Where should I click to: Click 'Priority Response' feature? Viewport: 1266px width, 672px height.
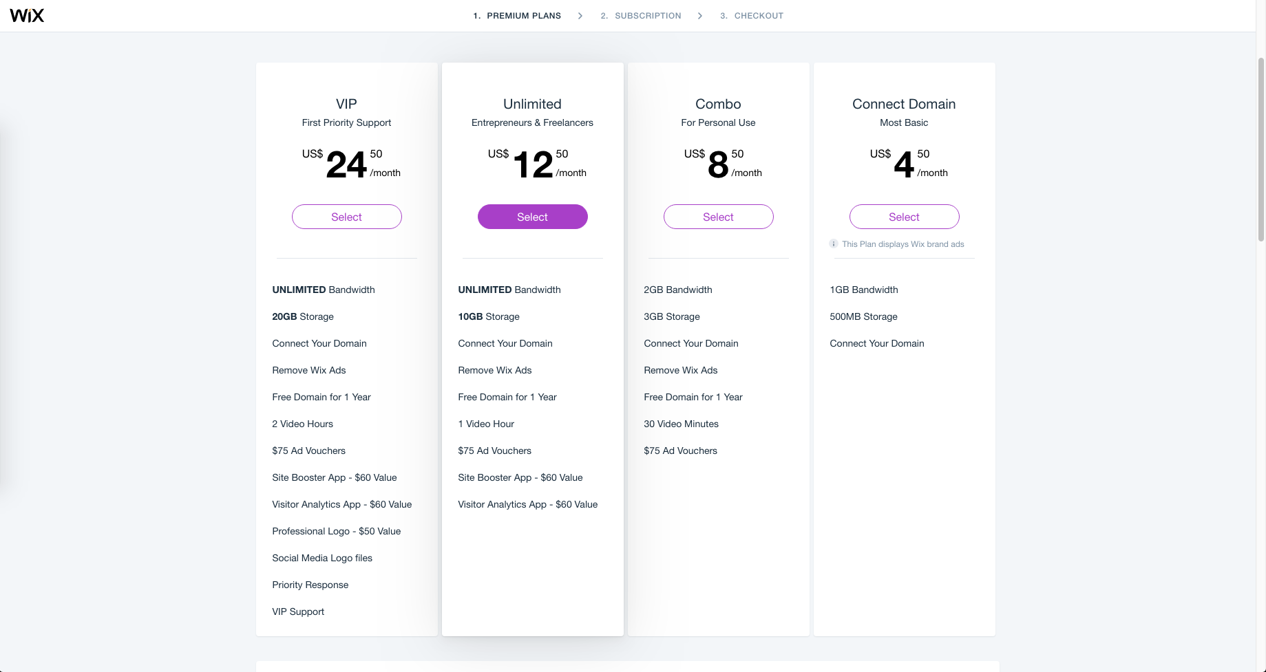(310, 585)
